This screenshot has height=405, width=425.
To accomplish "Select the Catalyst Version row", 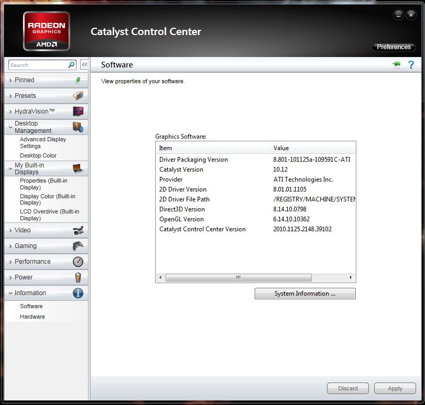I will coord(256,170).
